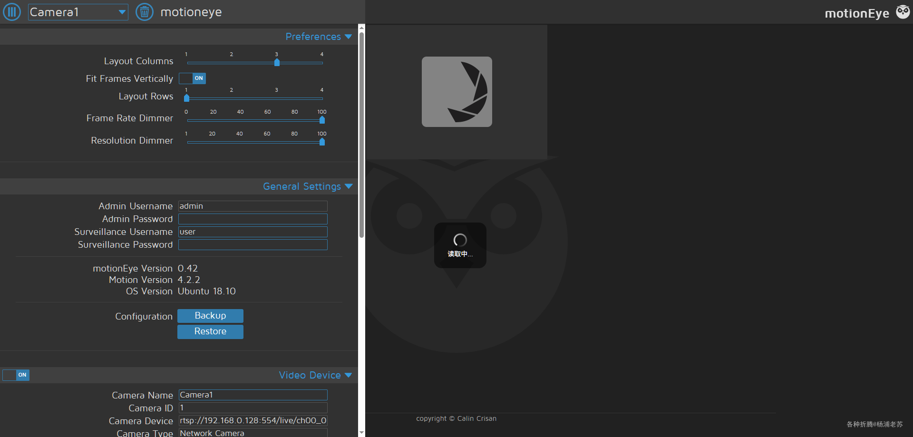
Task: Click the Restore configuration button
Action: (x=210, y=331)
